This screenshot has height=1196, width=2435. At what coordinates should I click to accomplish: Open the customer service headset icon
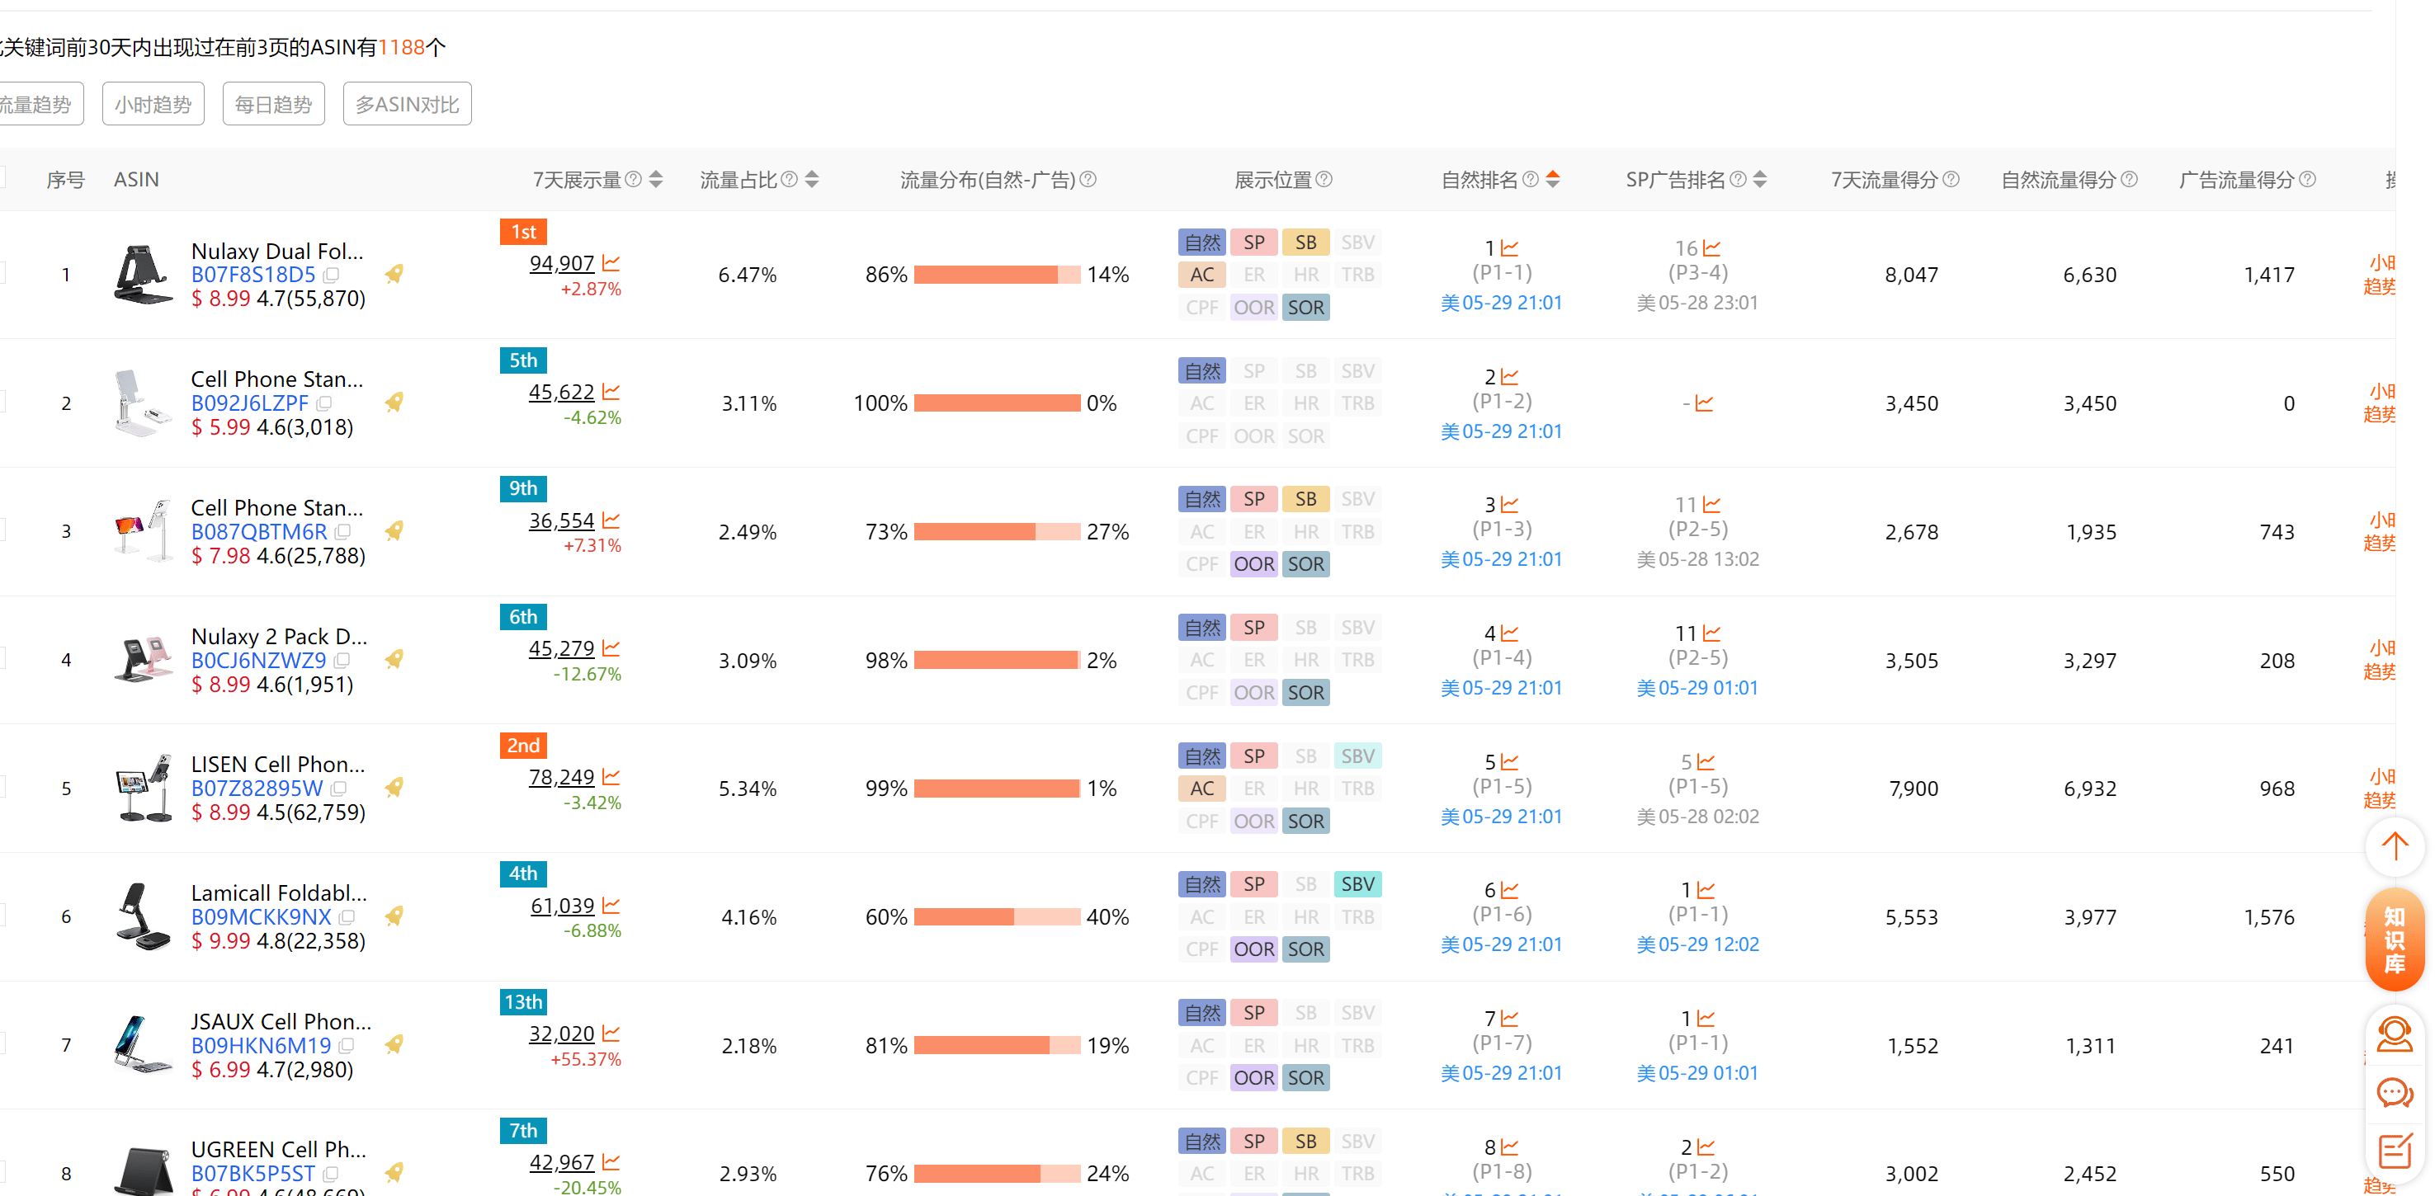click(x=2395, y=1034)
